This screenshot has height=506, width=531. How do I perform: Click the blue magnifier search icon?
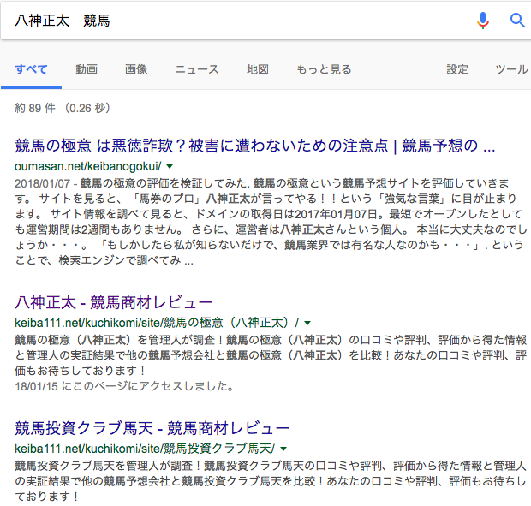[517, 21]
